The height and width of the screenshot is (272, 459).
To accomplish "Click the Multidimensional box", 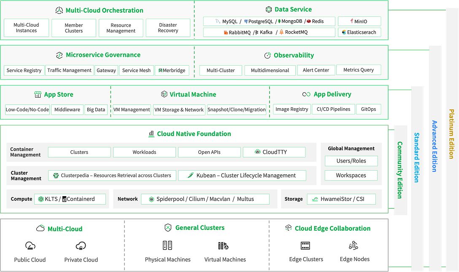I will tap(270, 70).
